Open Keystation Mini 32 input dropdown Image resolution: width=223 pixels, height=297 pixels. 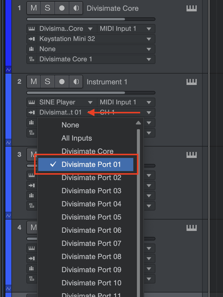tap(96, 39)
